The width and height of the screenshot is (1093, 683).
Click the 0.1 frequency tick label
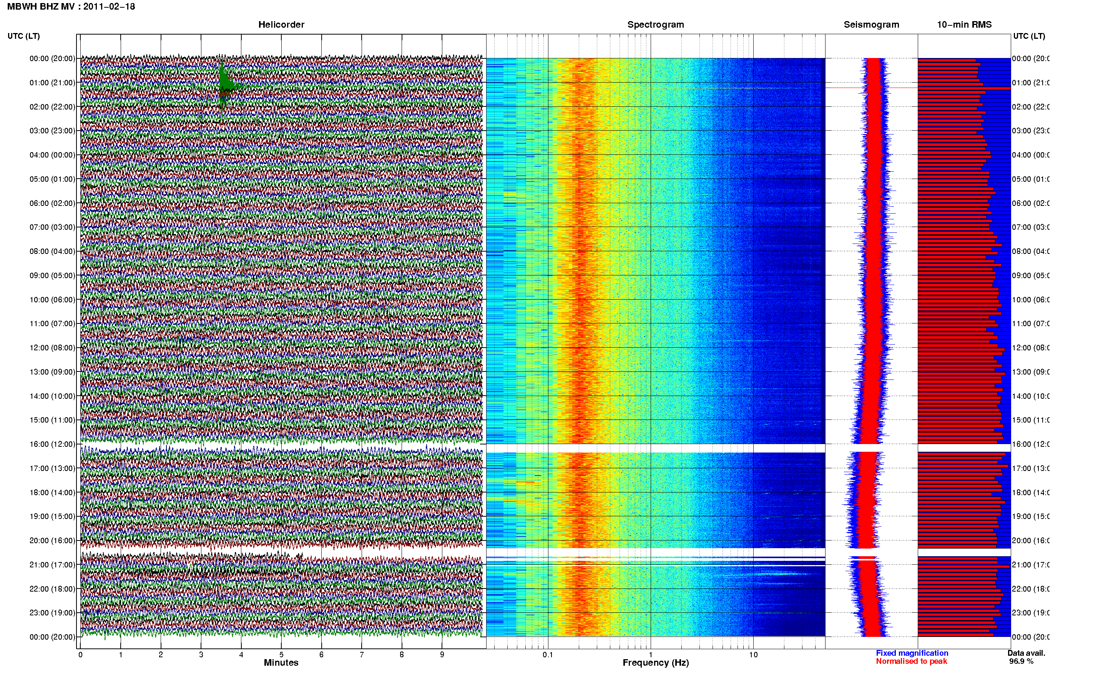548,655
